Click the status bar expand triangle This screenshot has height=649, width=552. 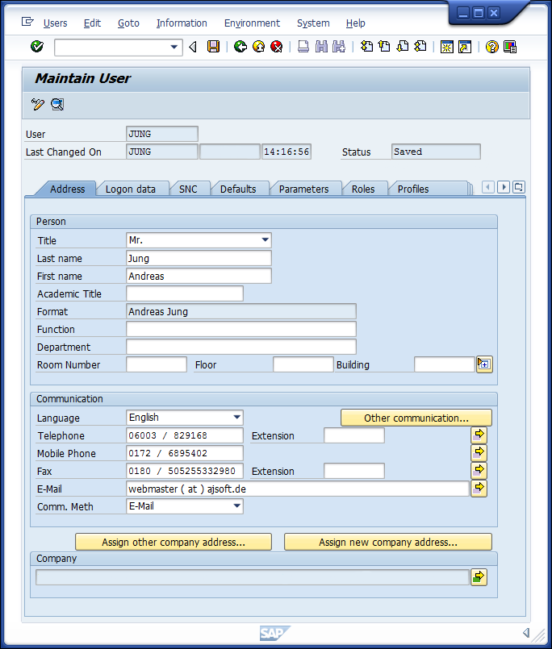point(526,632)
